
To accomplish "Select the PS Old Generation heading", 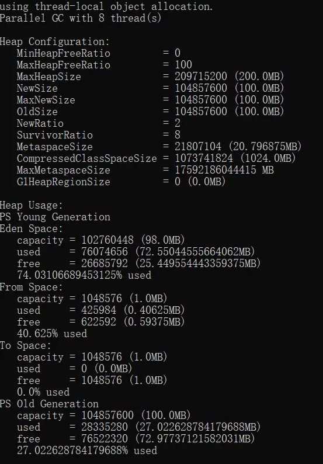I will (49, 404).
